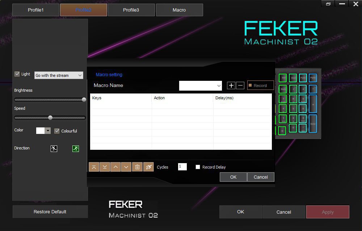Remove a macro with minus button
The height and width of the screenshot is (231, 362).
pyautogui.click(x=240, y=86)
